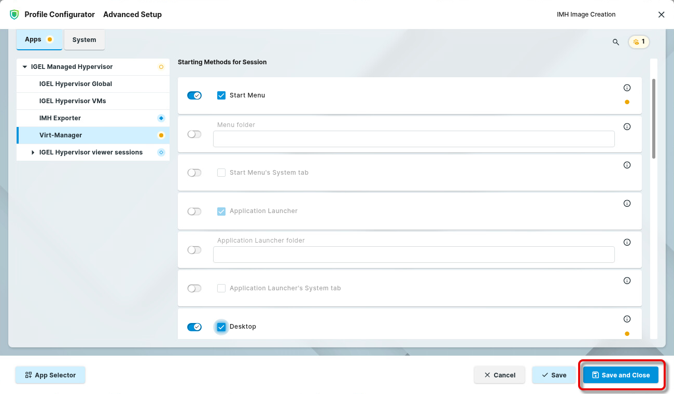
Task: Select the Apps tab
Action: 33,39
